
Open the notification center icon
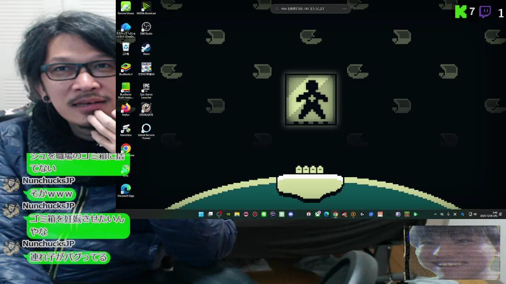point(500,214)
